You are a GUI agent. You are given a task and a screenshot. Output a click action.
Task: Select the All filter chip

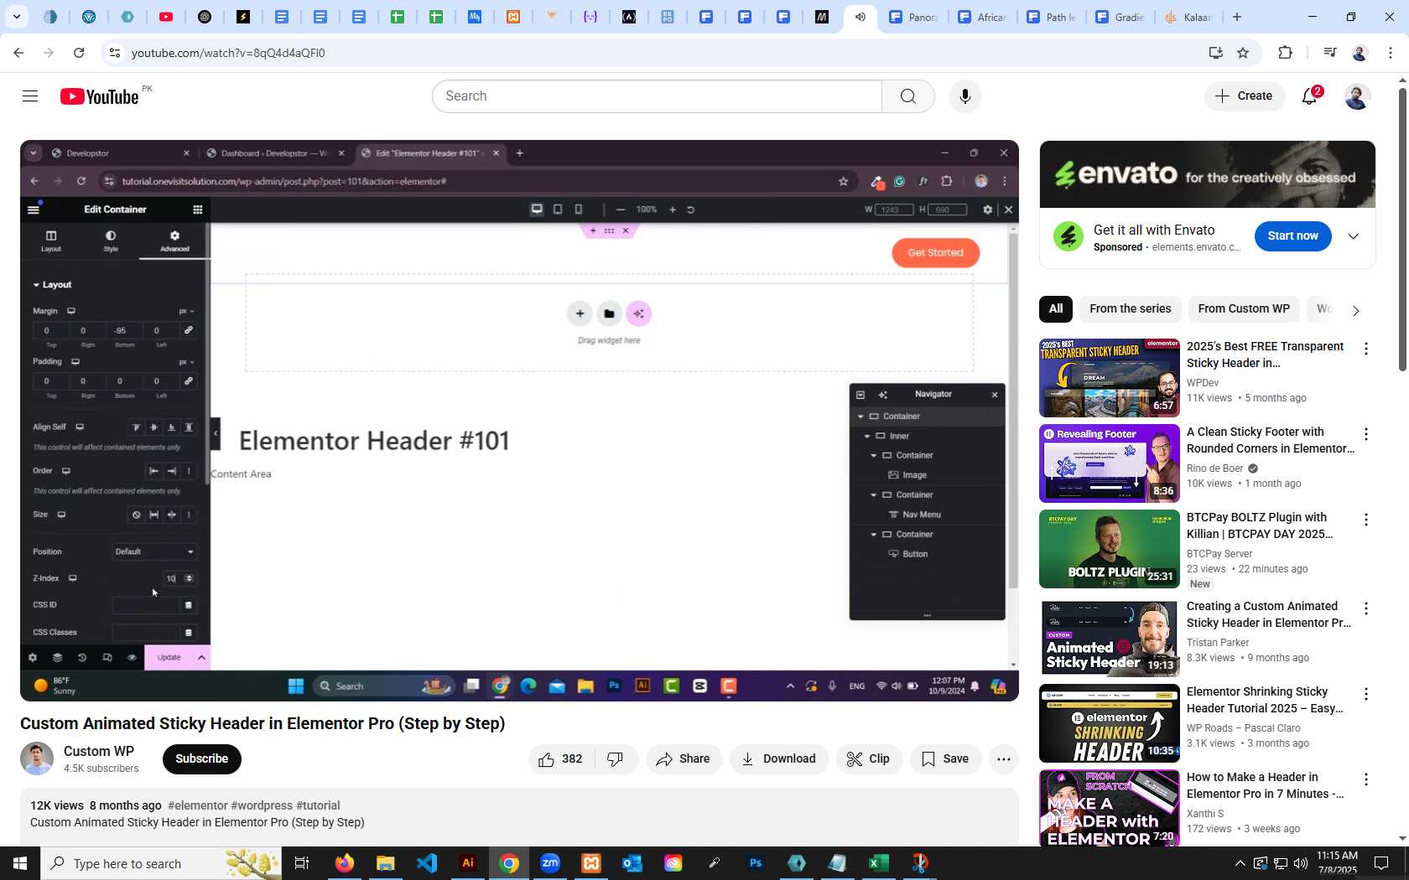click(x=1056, y=309)
